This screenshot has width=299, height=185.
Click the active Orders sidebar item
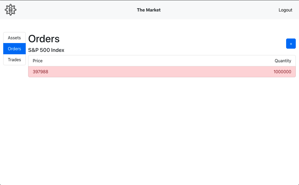pyautogui.click(x=14, y=49)
